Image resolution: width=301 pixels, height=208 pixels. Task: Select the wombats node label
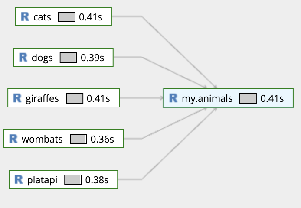coord(42,139)
